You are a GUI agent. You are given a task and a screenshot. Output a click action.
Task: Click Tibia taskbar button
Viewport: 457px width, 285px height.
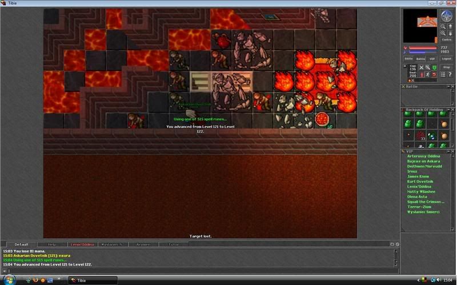(x=93, y=280)
